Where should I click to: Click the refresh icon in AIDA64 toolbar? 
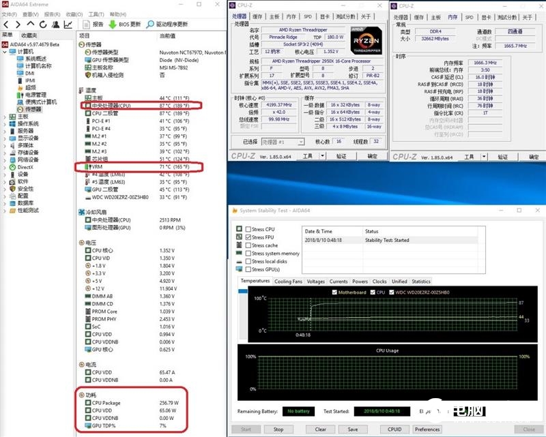pyautogui.click(x=42, y=24)
